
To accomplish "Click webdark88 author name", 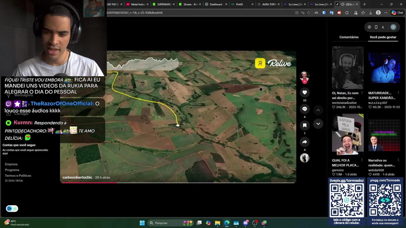I will click(x=376, y=170).
